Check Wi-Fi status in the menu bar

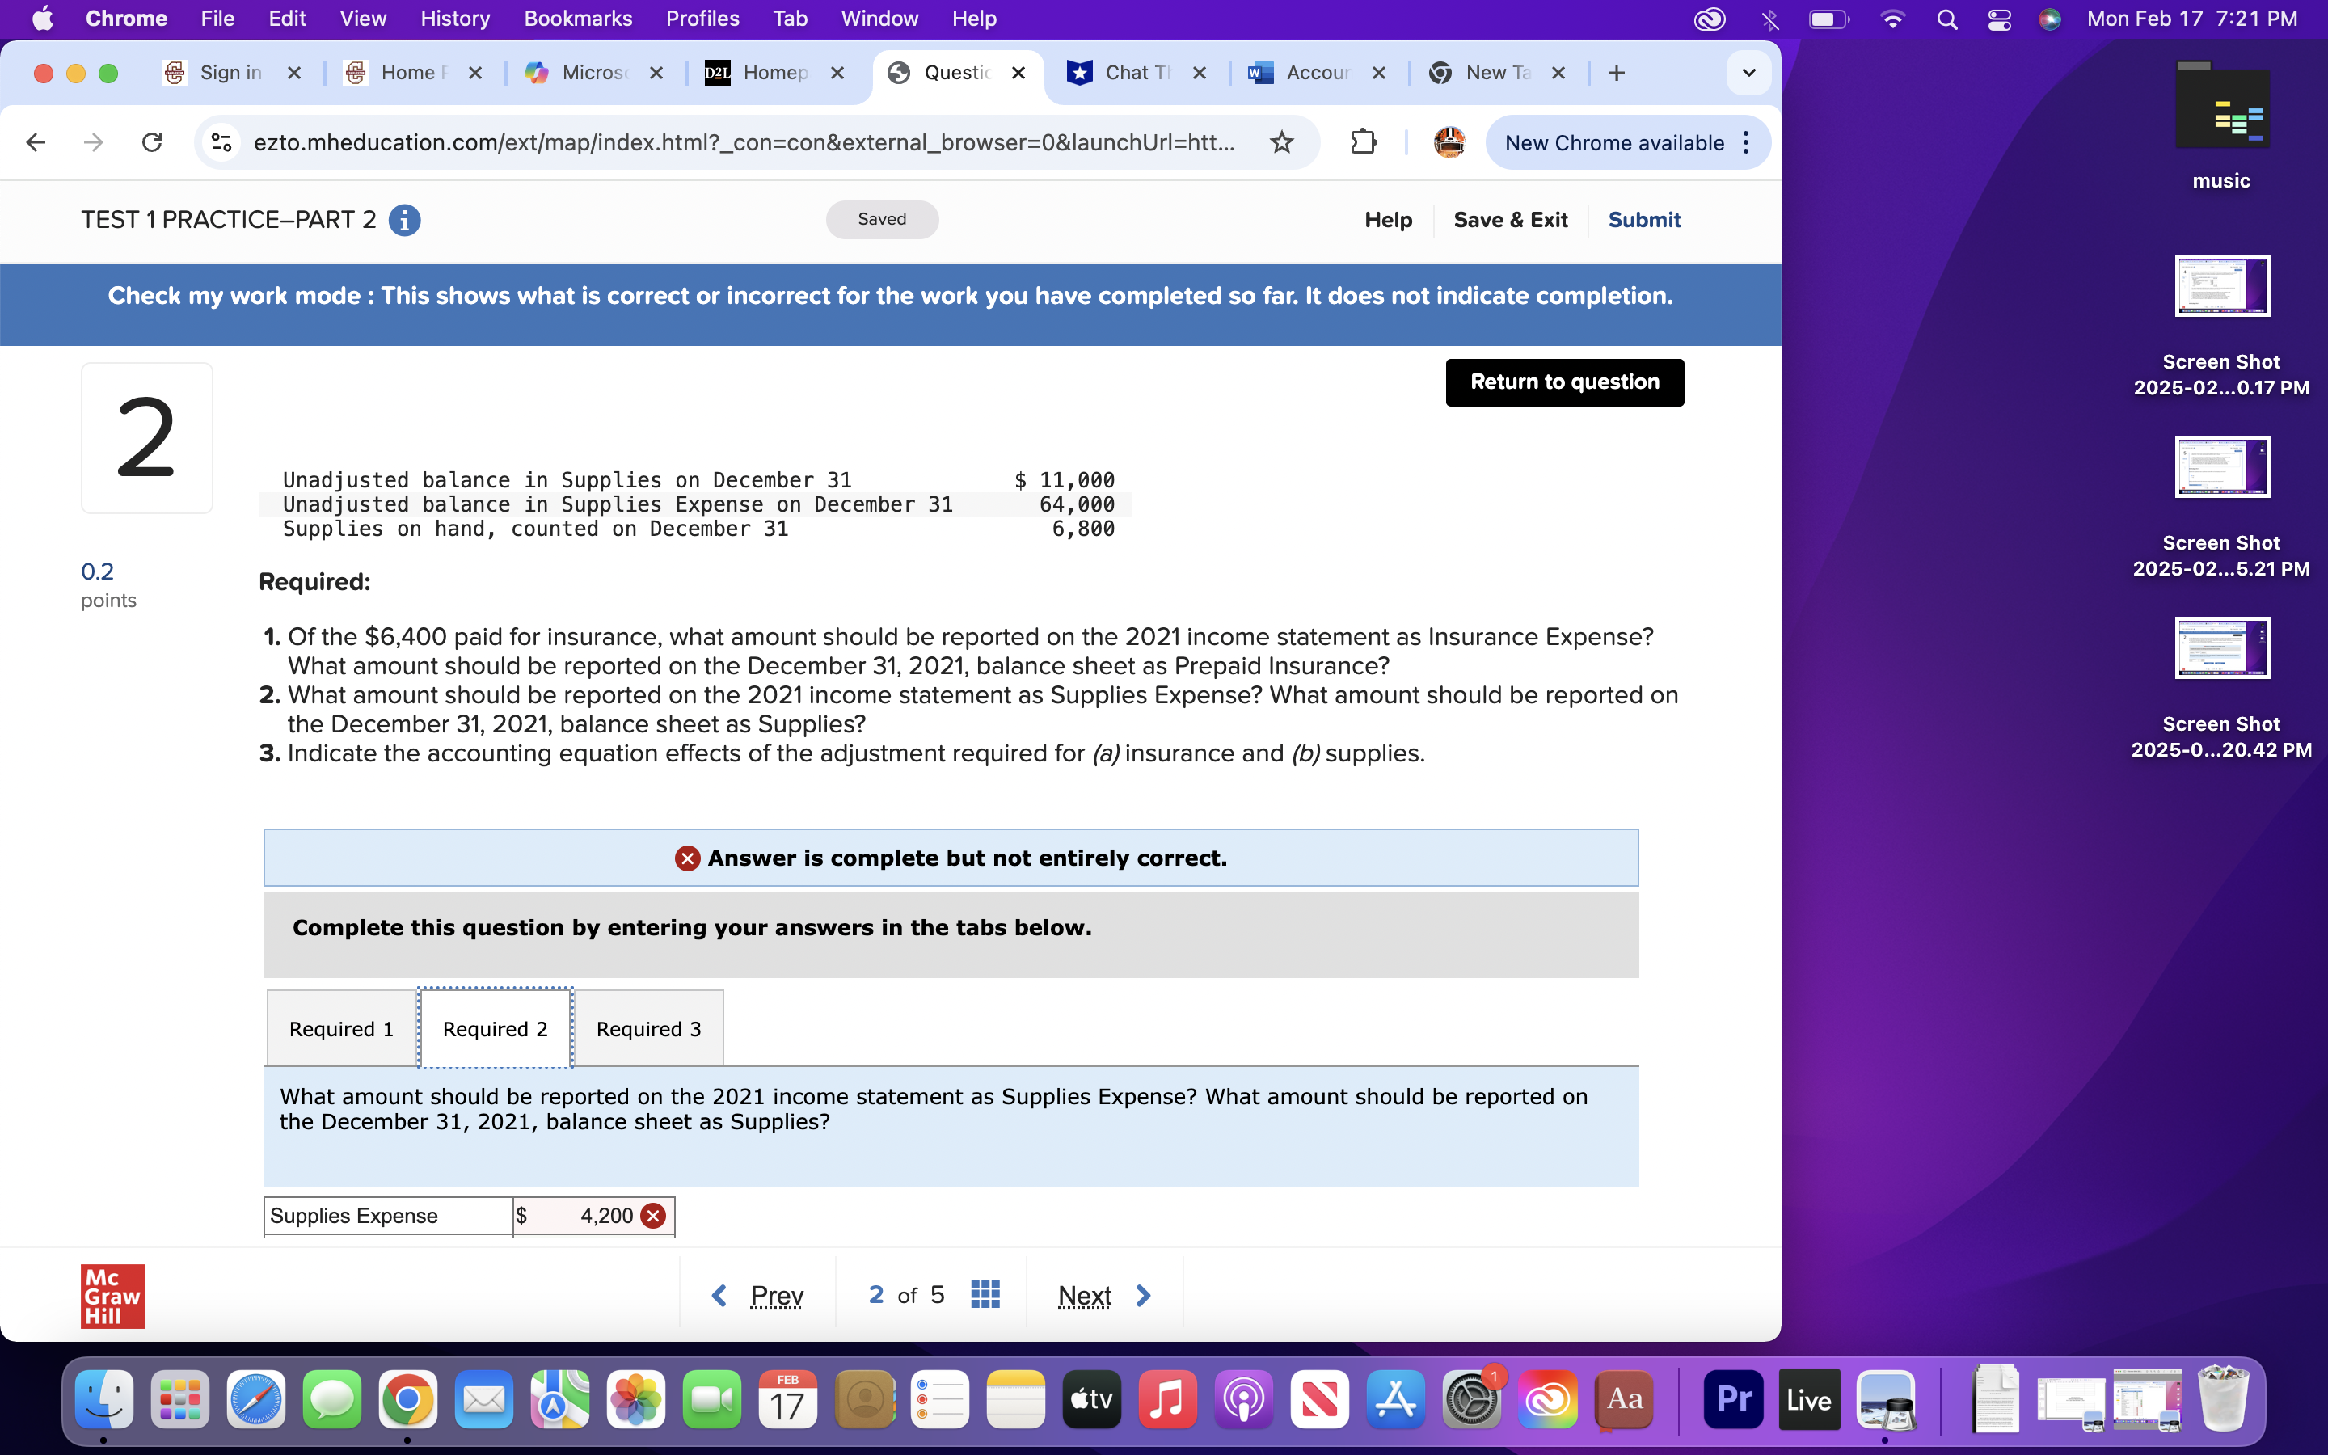pyautogui.click(x=1892, y=19)
